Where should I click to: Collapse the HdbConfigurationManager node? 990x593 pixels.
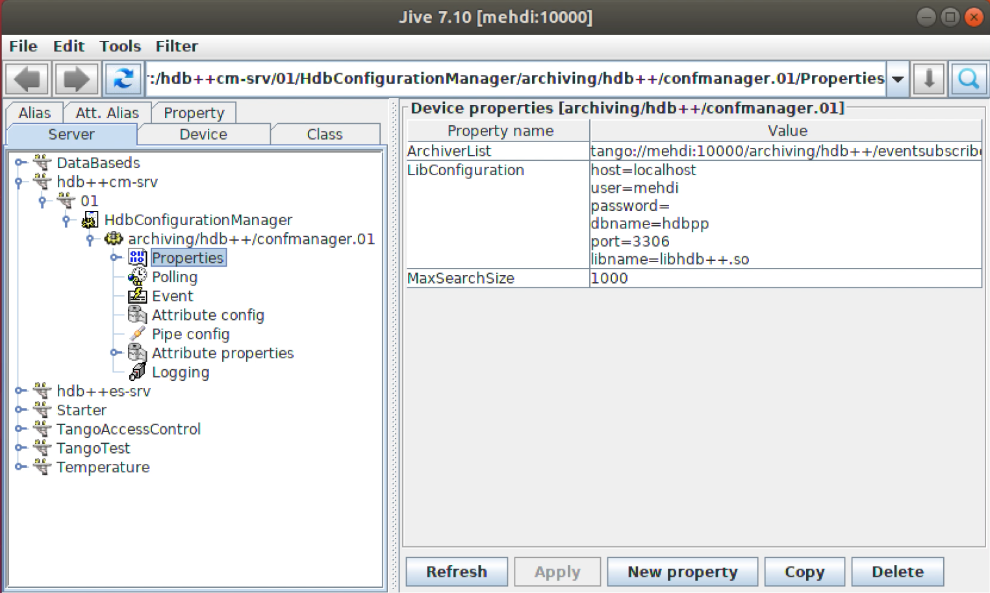(66, 221)
